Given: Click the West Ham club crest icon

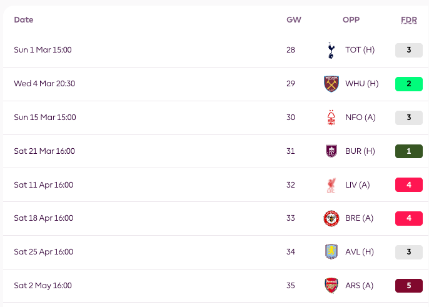Looking at the screenshot, I should [331, 84].
